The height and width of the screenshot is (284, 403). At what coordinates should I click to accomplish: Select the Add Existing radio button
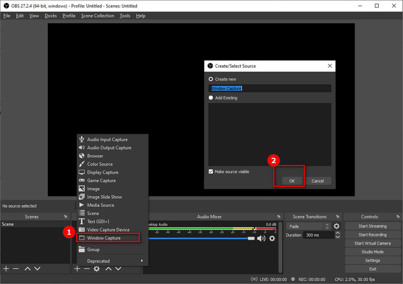[211, 98]
